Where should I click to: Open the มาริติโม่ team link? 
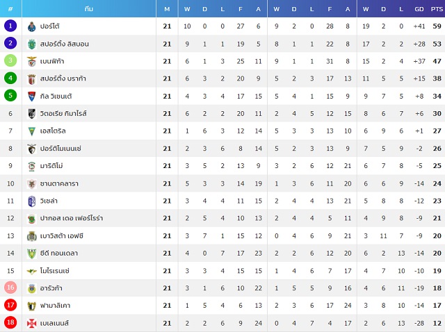click(x=51, y=166)
